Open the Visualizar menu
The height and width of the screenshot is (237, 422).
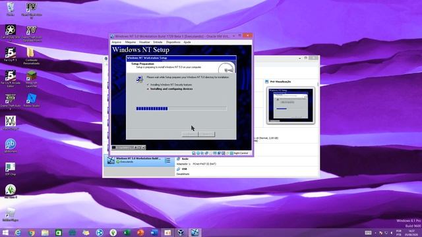tap(144, 42)
